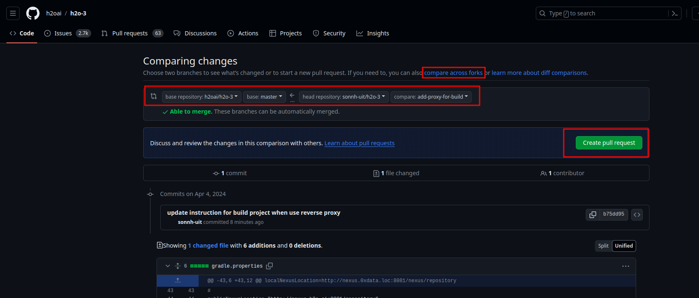Click sonnh-uit author name
The height and width of the screenshot is (298, 699).
(x=190, y=222)
